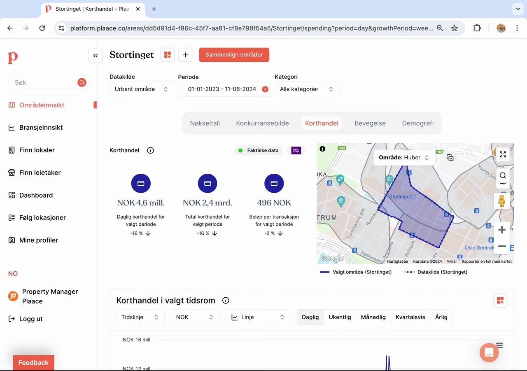527x371 pixels.
Task: Click the red search icon in the Søk field
Action: [x=82, y=82]
